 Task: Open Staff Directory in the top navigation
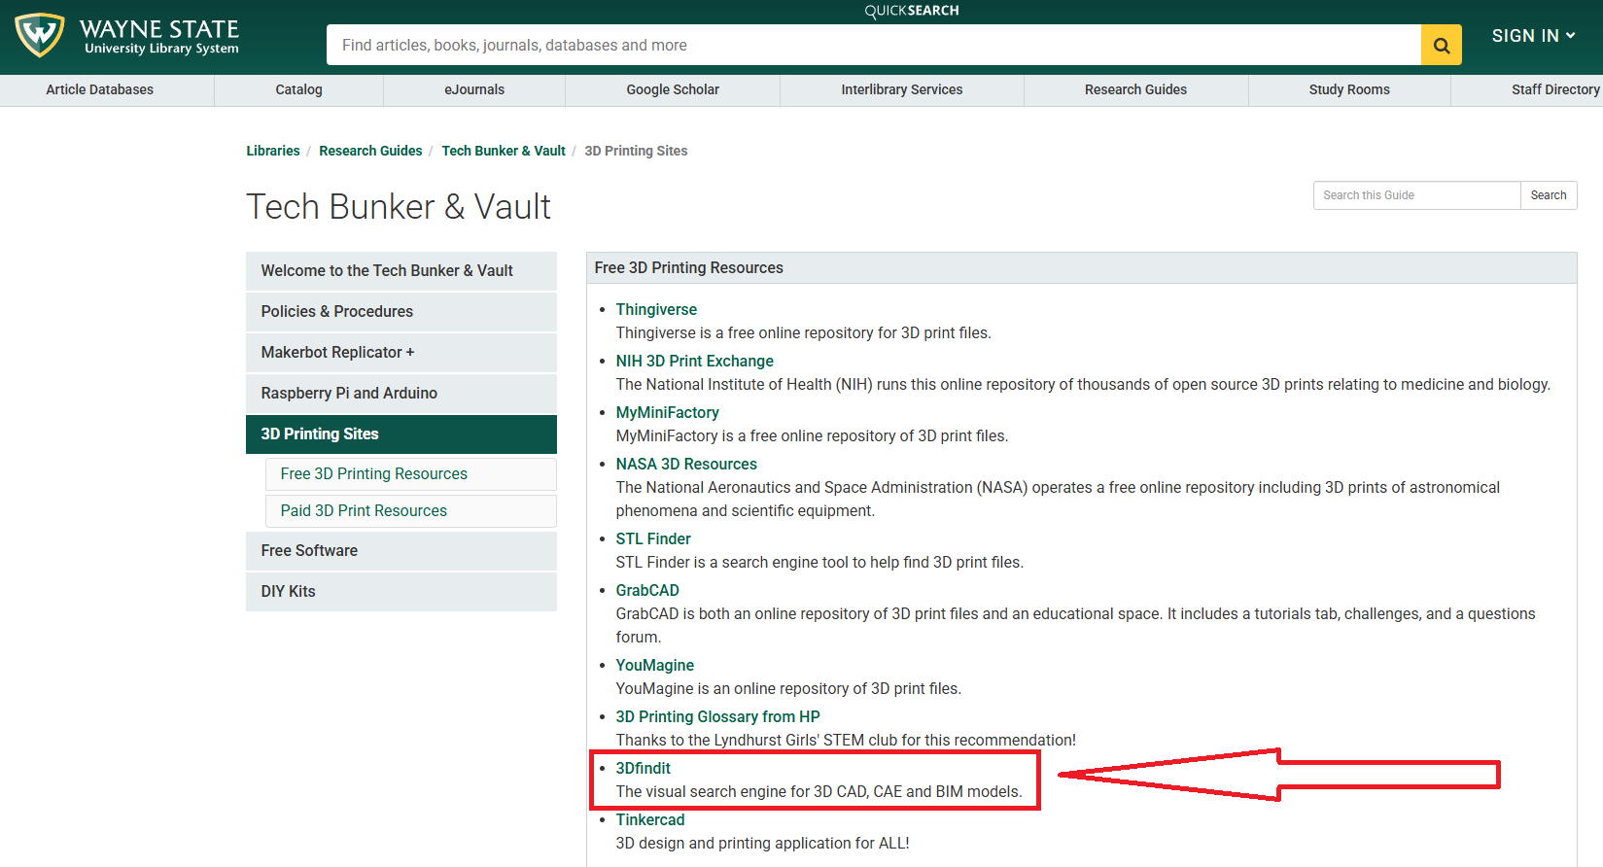(1555, 89)
